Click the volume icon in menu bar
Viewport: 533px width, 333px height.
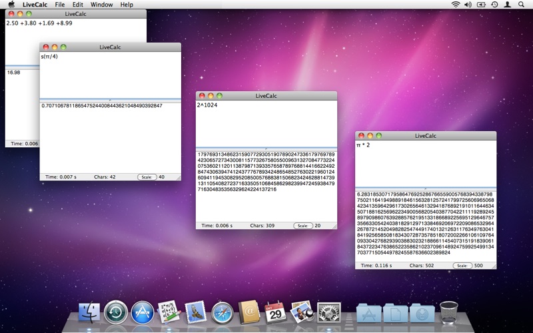coord(468,5)
